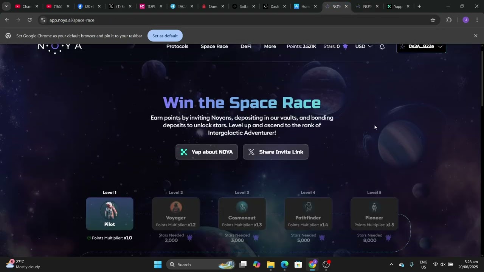Screen dimensions: 484x272
Task: Open the notifications bell
Action: pos(382,46)
